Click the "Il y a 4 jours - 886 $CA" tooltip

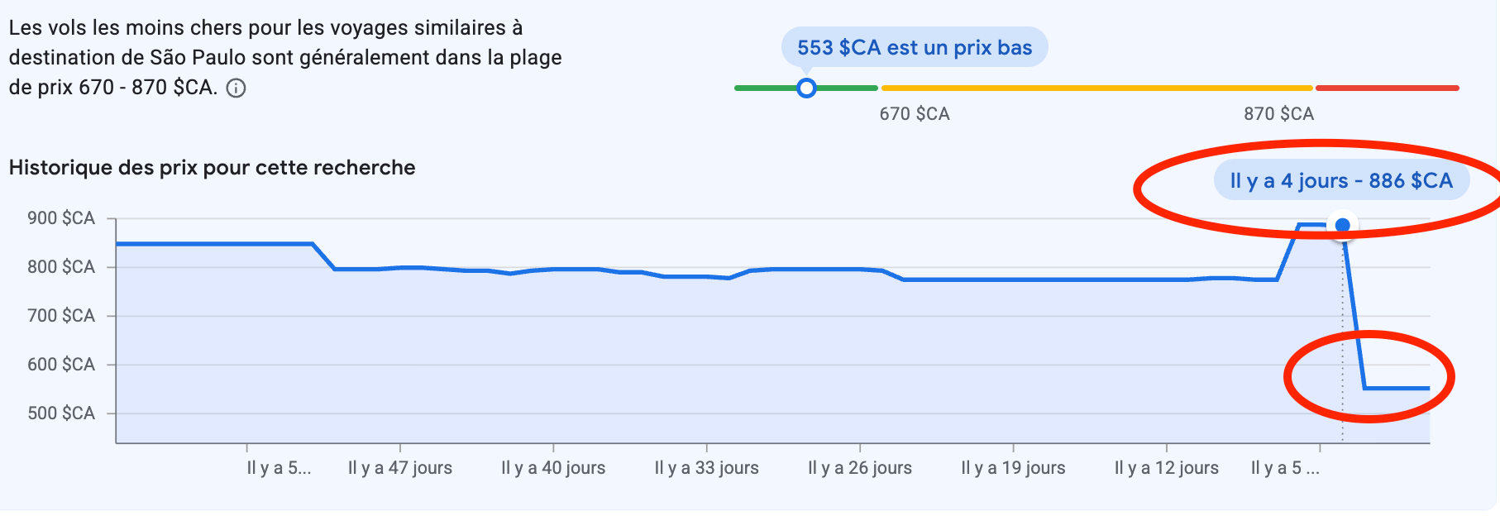[x=1340, y=181]
